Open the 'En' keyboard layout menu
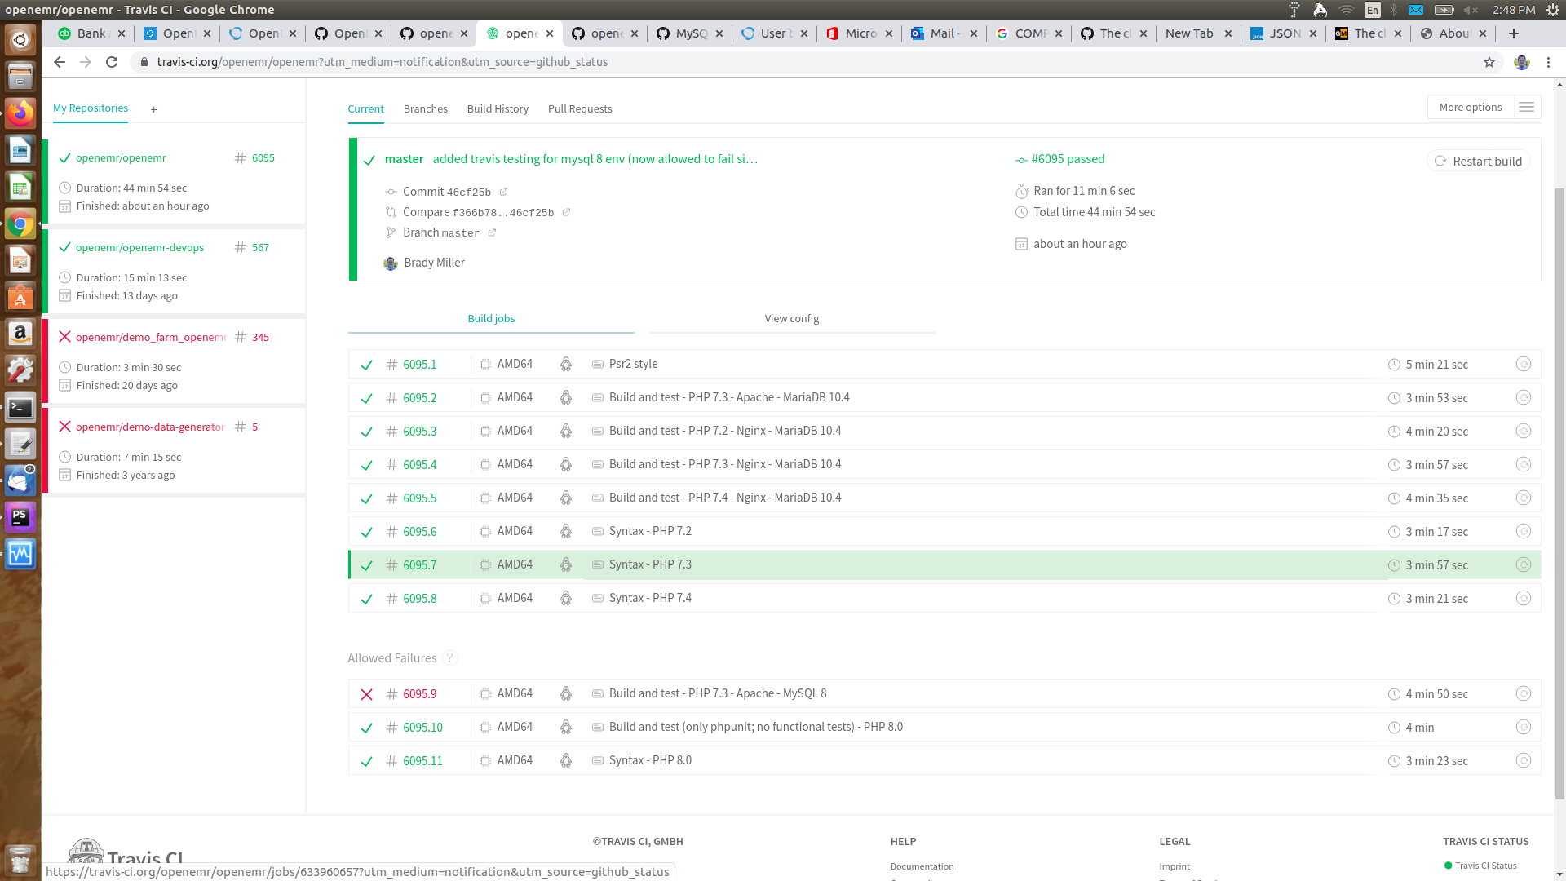Image resolution: width=1566 pixels, height=881 pixels. tap(1372, 10)
